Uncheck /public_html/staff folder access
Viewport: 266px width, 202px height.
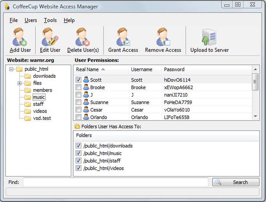(x=78, y=160)
